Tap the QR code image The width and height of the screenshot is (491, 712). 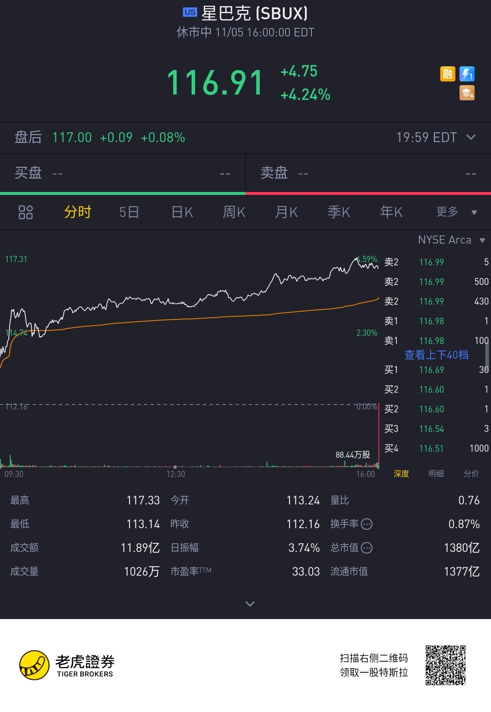pyautogui.click(x=446, y=665)
